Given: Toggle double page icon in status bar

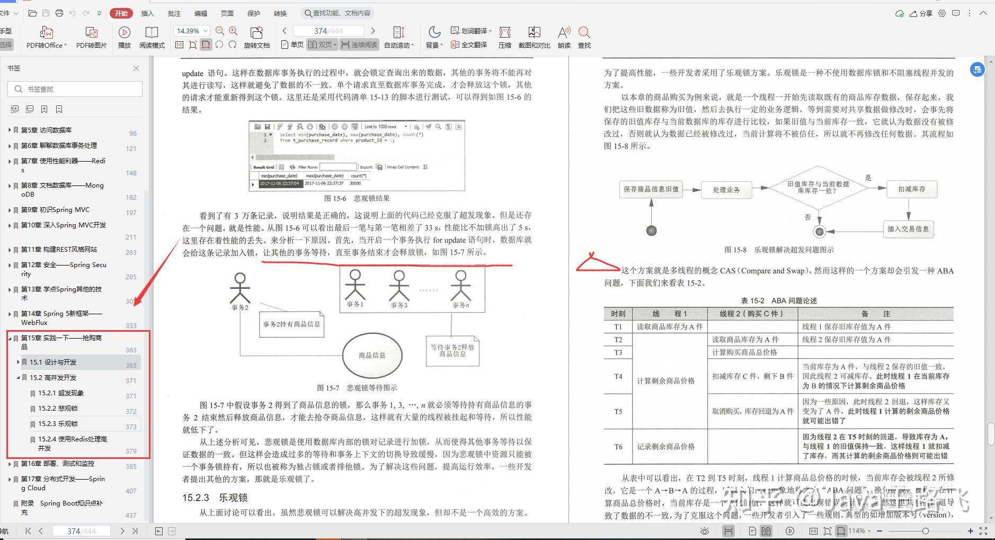Looking at the screenshot, I should tap(766, 531).
